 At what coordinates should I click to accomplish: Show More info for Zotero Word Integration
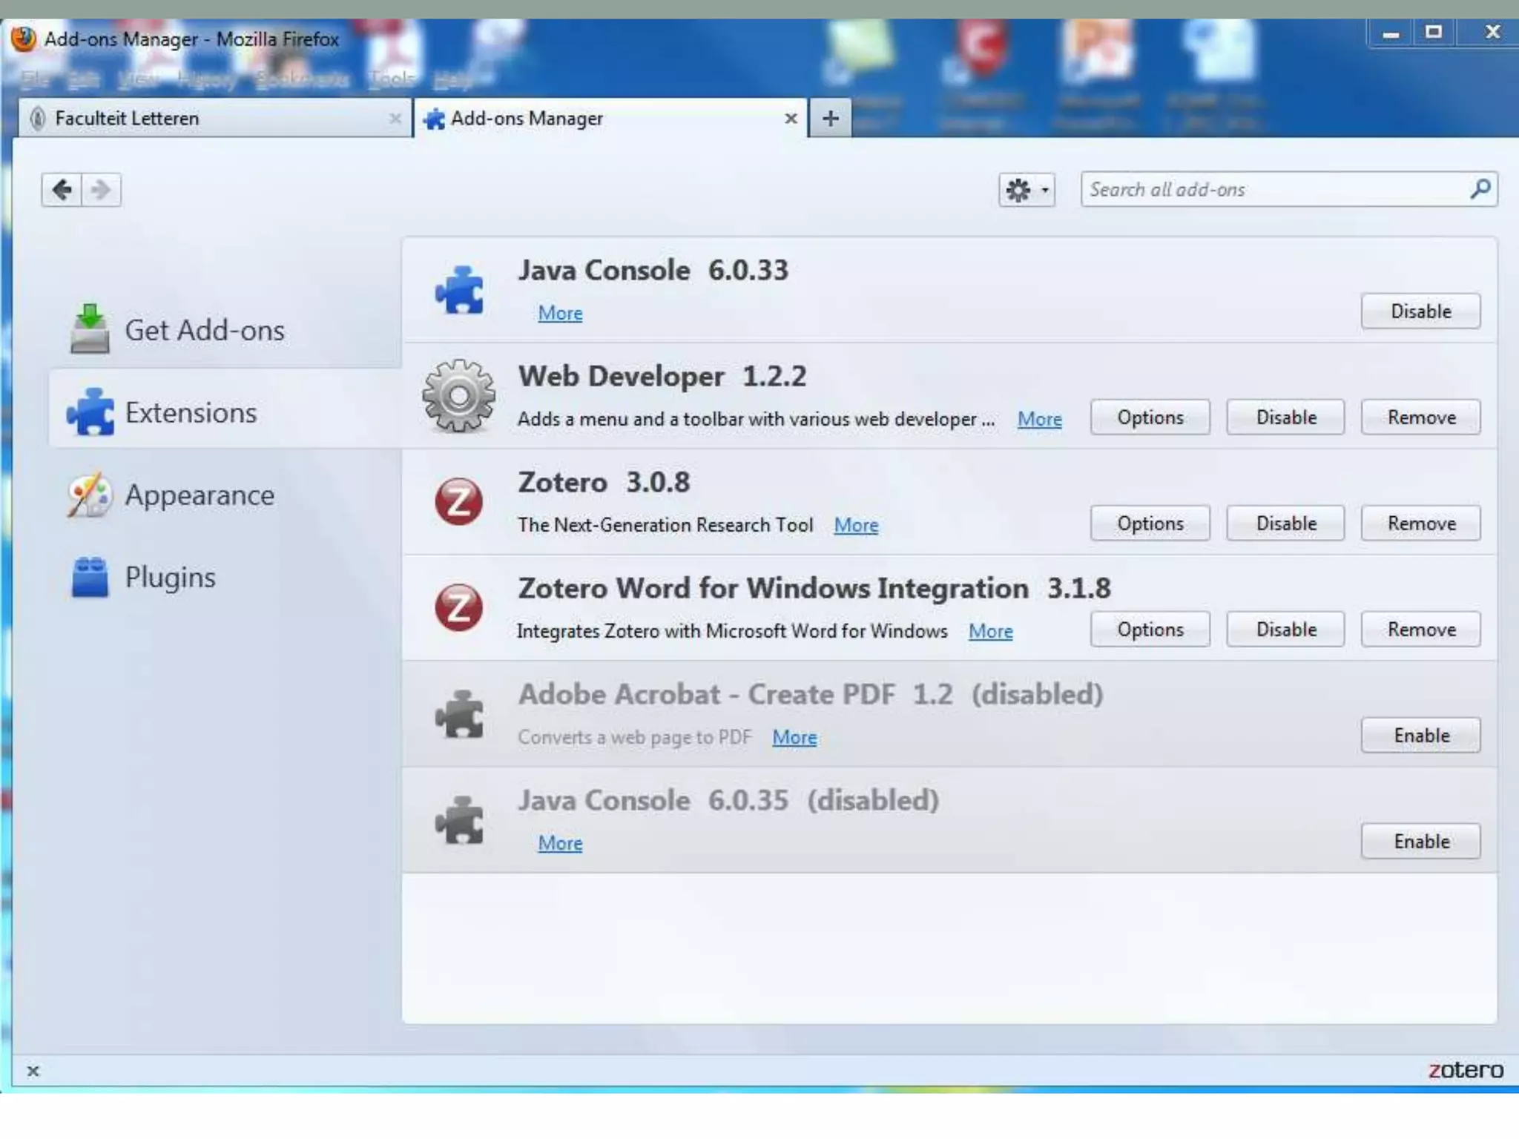coord(990,632)
